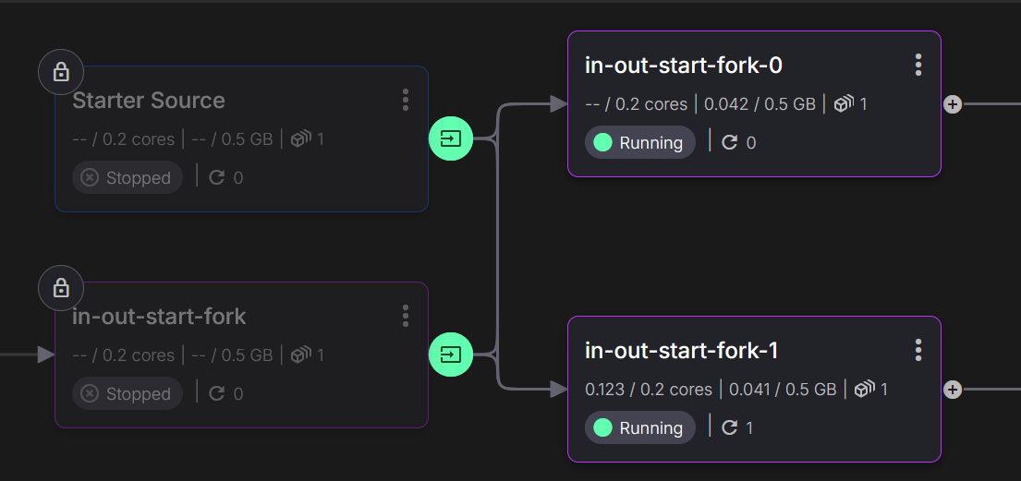This screenshot has width=1021, height=481.
Task: Open the in-out-start-fork-0 options menu
Action: [x=918, y=65]
